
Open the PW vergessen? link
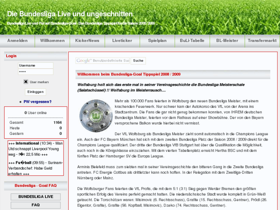[x=37, y=102]
